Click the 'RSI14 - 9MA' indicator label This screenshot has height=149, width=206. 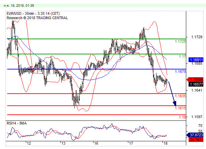[17, 123]
